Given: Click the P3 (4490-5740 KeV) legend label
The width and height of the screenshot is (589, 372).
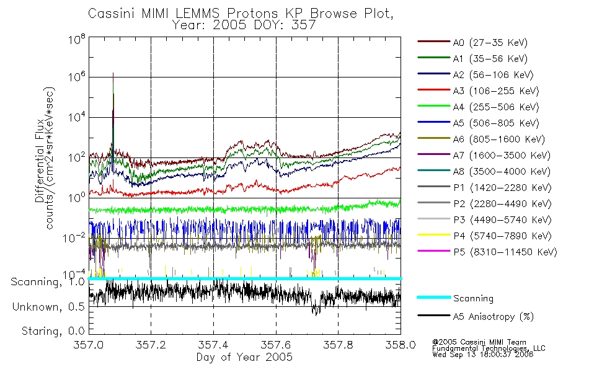Looking at the screenshot, I should point(502,220).
